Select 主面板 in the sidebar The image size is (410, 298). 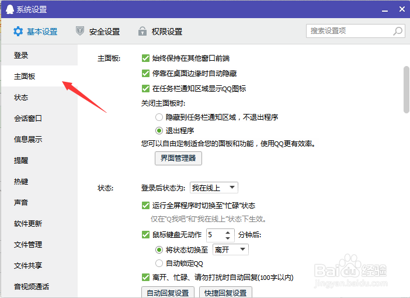click(x=40, y=76)
